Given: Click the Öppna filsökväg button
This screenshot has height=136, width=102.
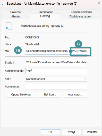Looking at the screenshot, I should 21,94.
